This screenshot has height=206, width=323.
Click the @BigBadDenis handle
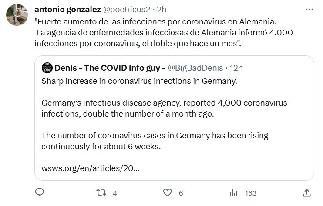pos(195,68)
